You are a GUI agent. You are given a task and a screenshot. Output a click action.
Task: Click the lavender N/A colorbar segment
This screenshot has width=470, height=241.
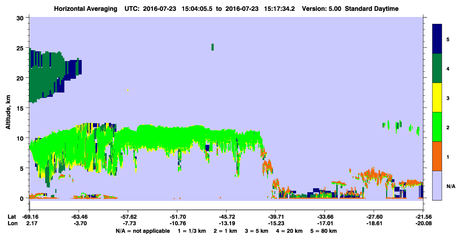click(437, 185)
